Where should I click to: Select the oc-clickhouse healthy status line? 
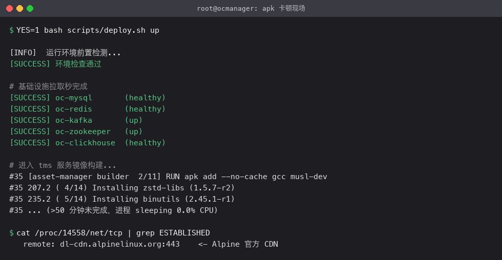coord(88,143)
